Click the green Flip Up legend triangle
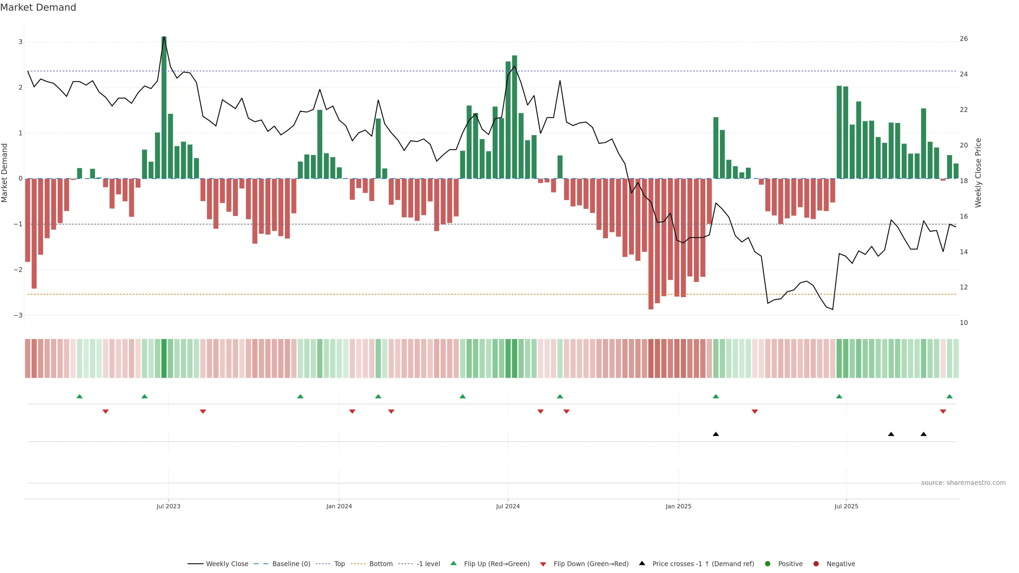1019x573 pixels. click(454, 563)
